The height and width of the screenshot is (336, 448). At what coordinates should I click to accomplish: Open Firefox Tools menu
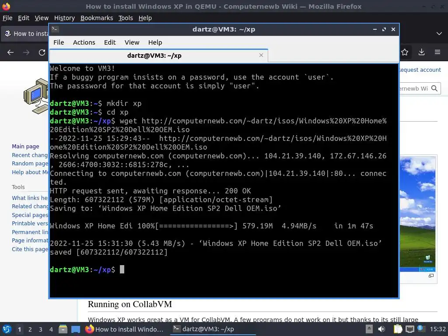[x=126, y=18]
